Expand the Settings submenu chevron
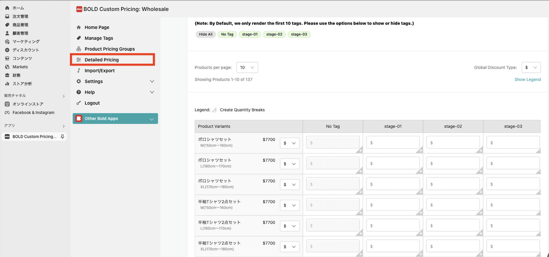This screenshot has height=257, width=549. point(152,81)
